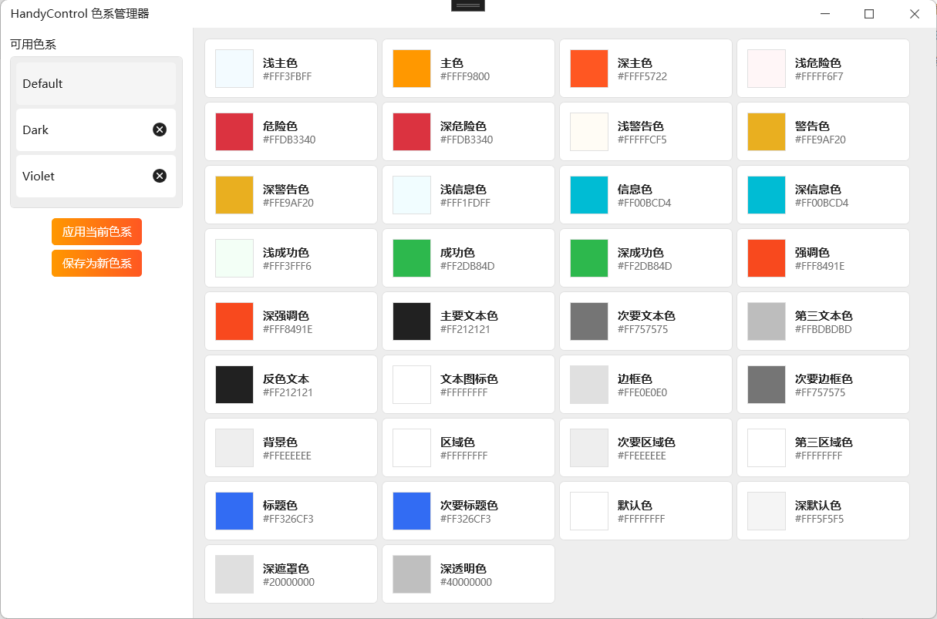Open the 深主色 swatch
Screen dimensions: 937x619
[x=589, y=69]
